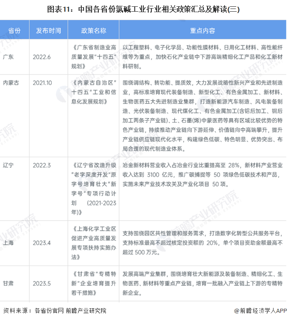Image resolution: width=287 pixels, height=320 pixels.
Task: Click the 辽宁 content starting 冶金新材料营业收入
Action: click(x=203, y=175)
